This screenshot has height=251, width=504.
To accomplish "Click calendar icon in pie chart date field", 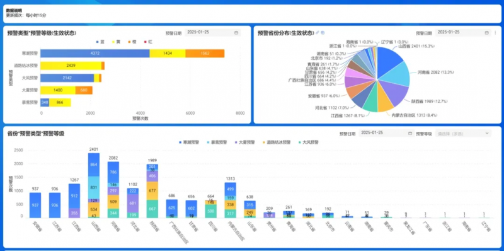I will tap(486, 33).
